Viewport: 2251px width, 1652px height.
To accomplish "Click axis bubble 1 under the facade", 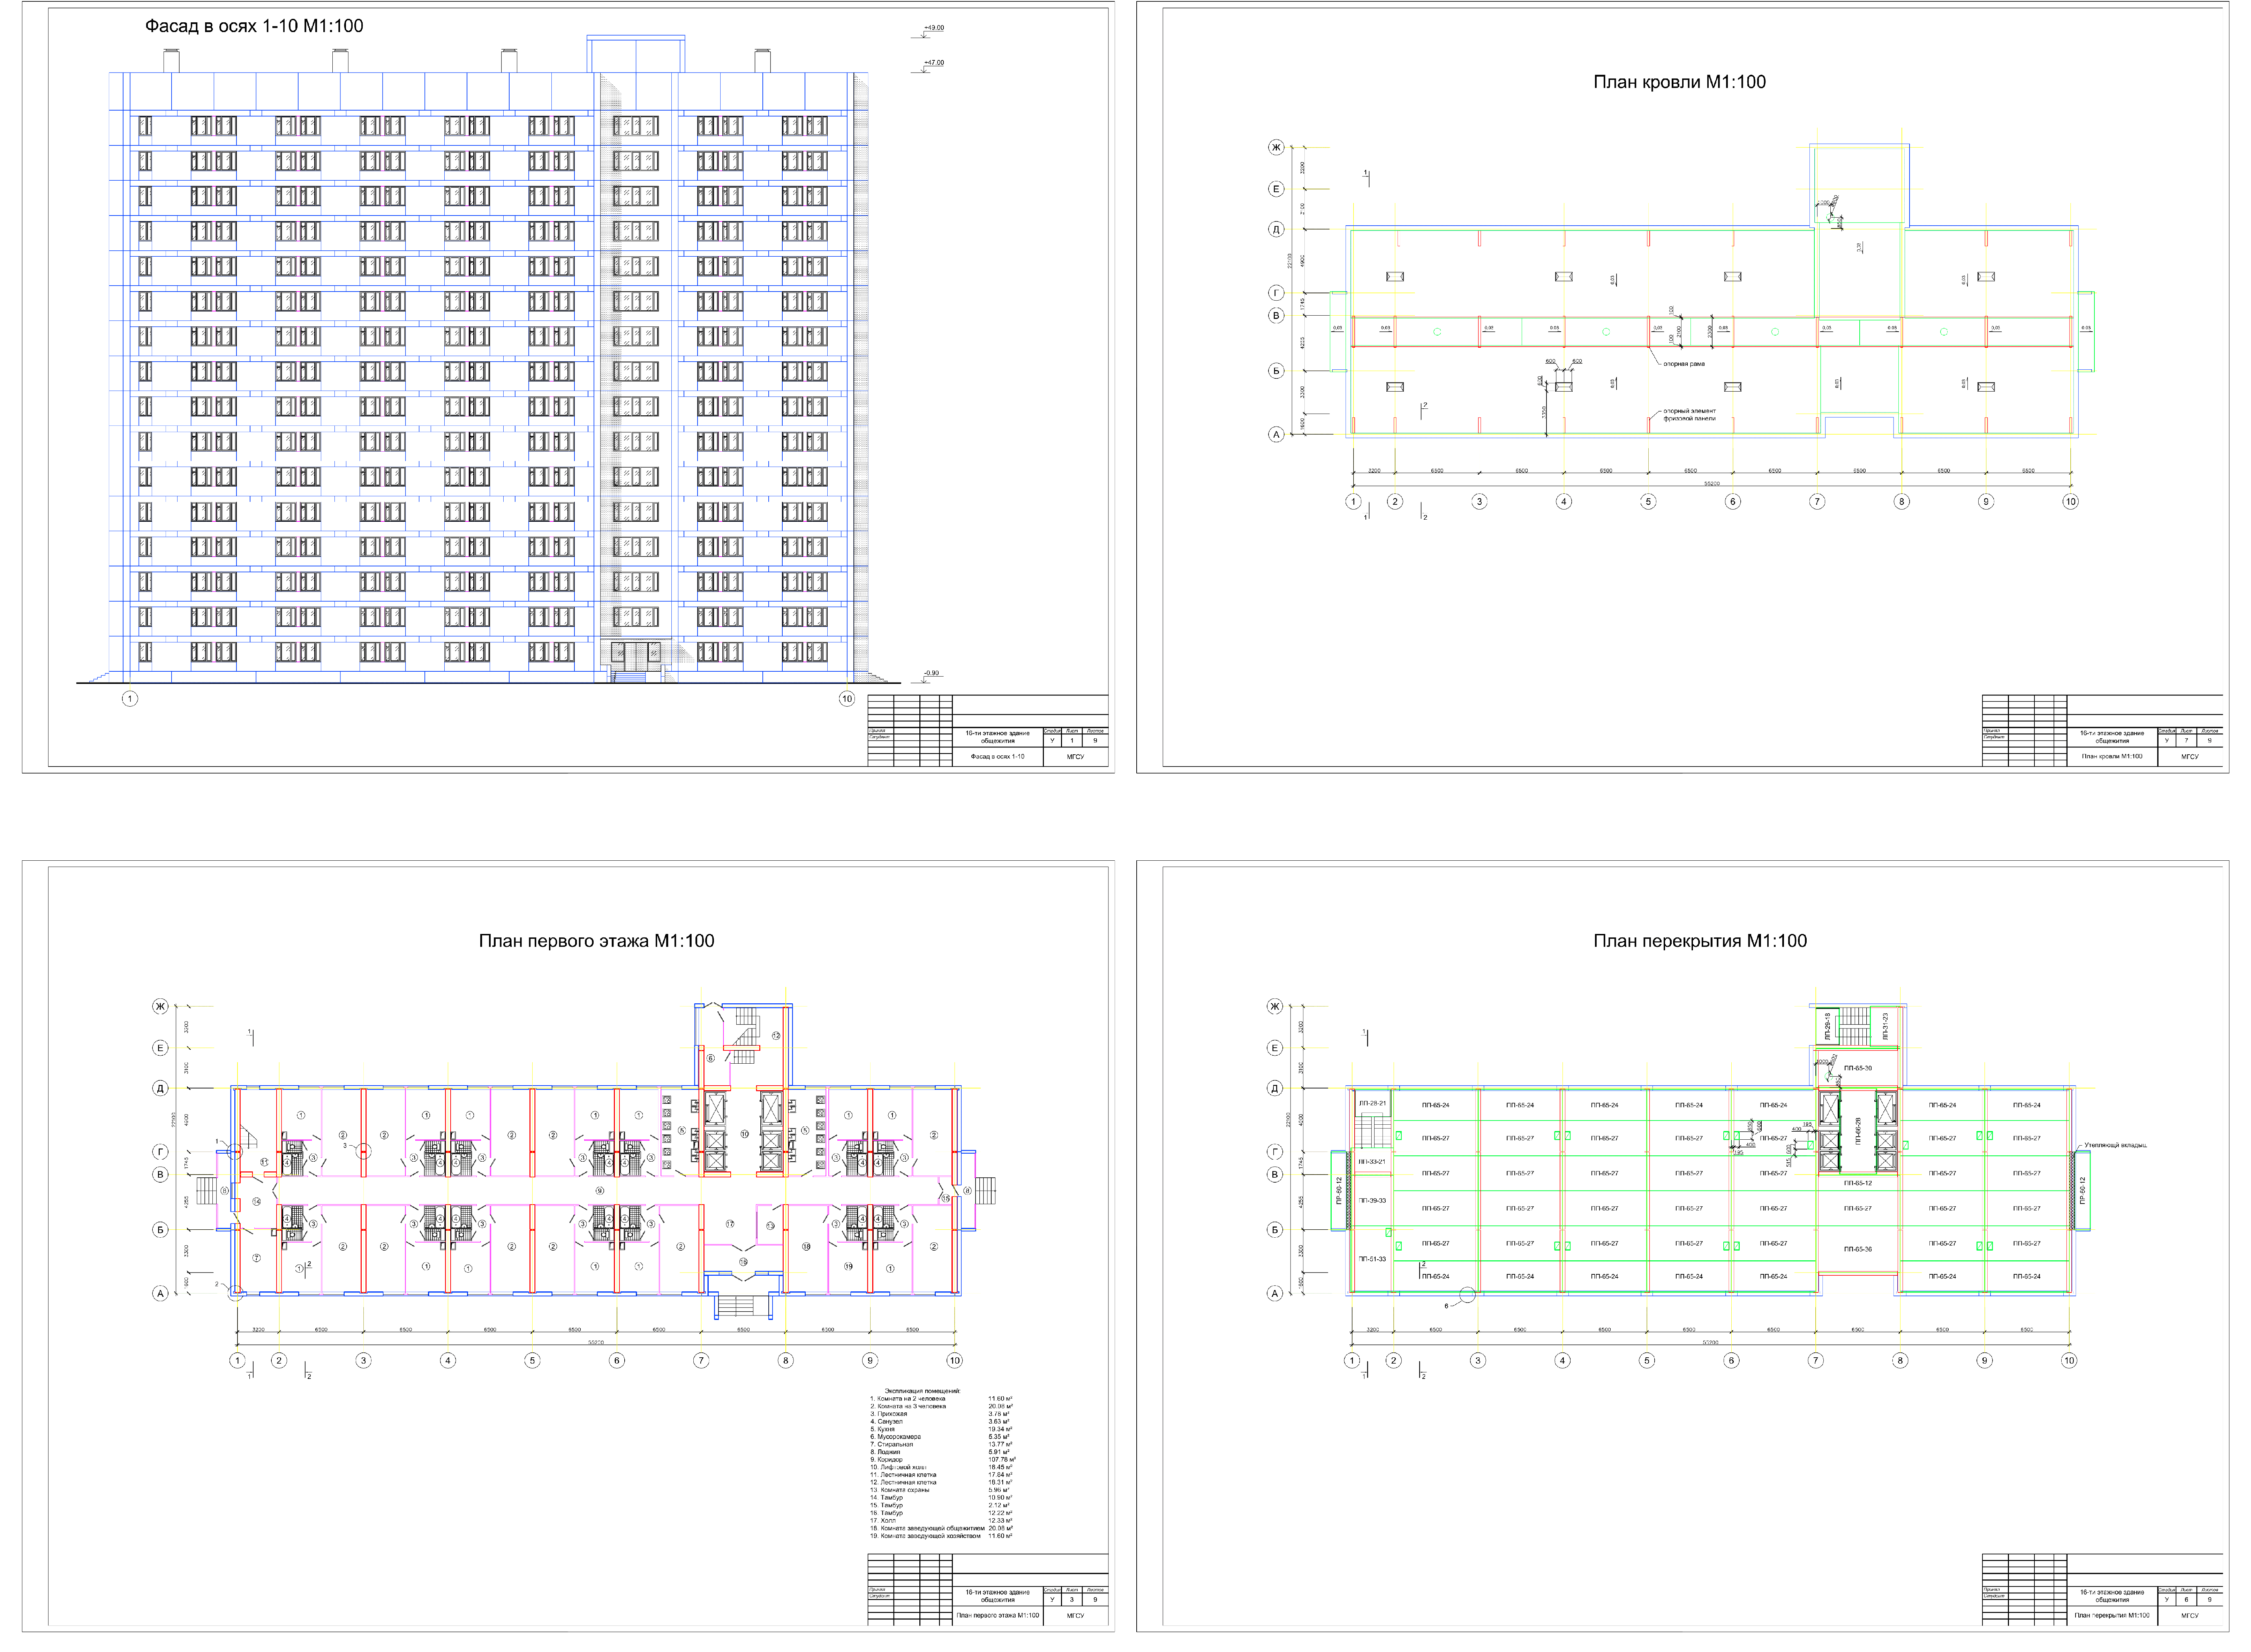I will point(130,699).
